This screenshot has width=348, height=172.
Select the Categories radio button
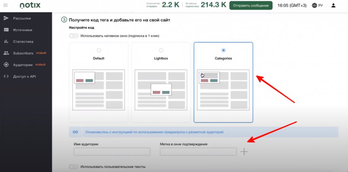(223, 50)
